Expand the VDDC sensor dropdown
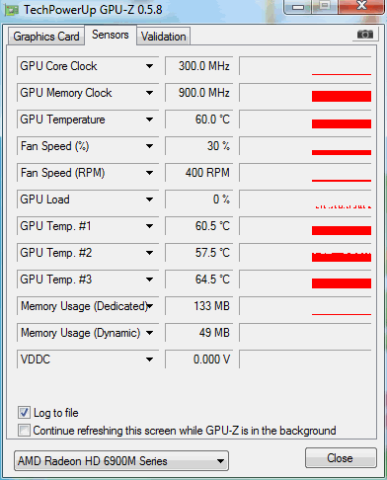This screenshot has width=387, height=480. [x=149, y=360]
